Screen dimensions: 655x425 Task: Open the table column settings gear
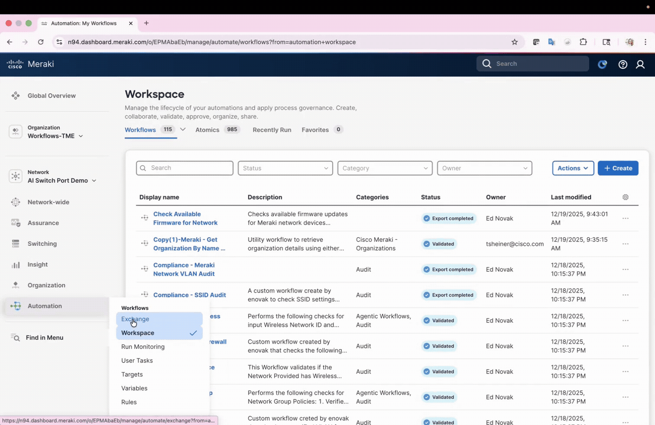[x=625, y=197]
